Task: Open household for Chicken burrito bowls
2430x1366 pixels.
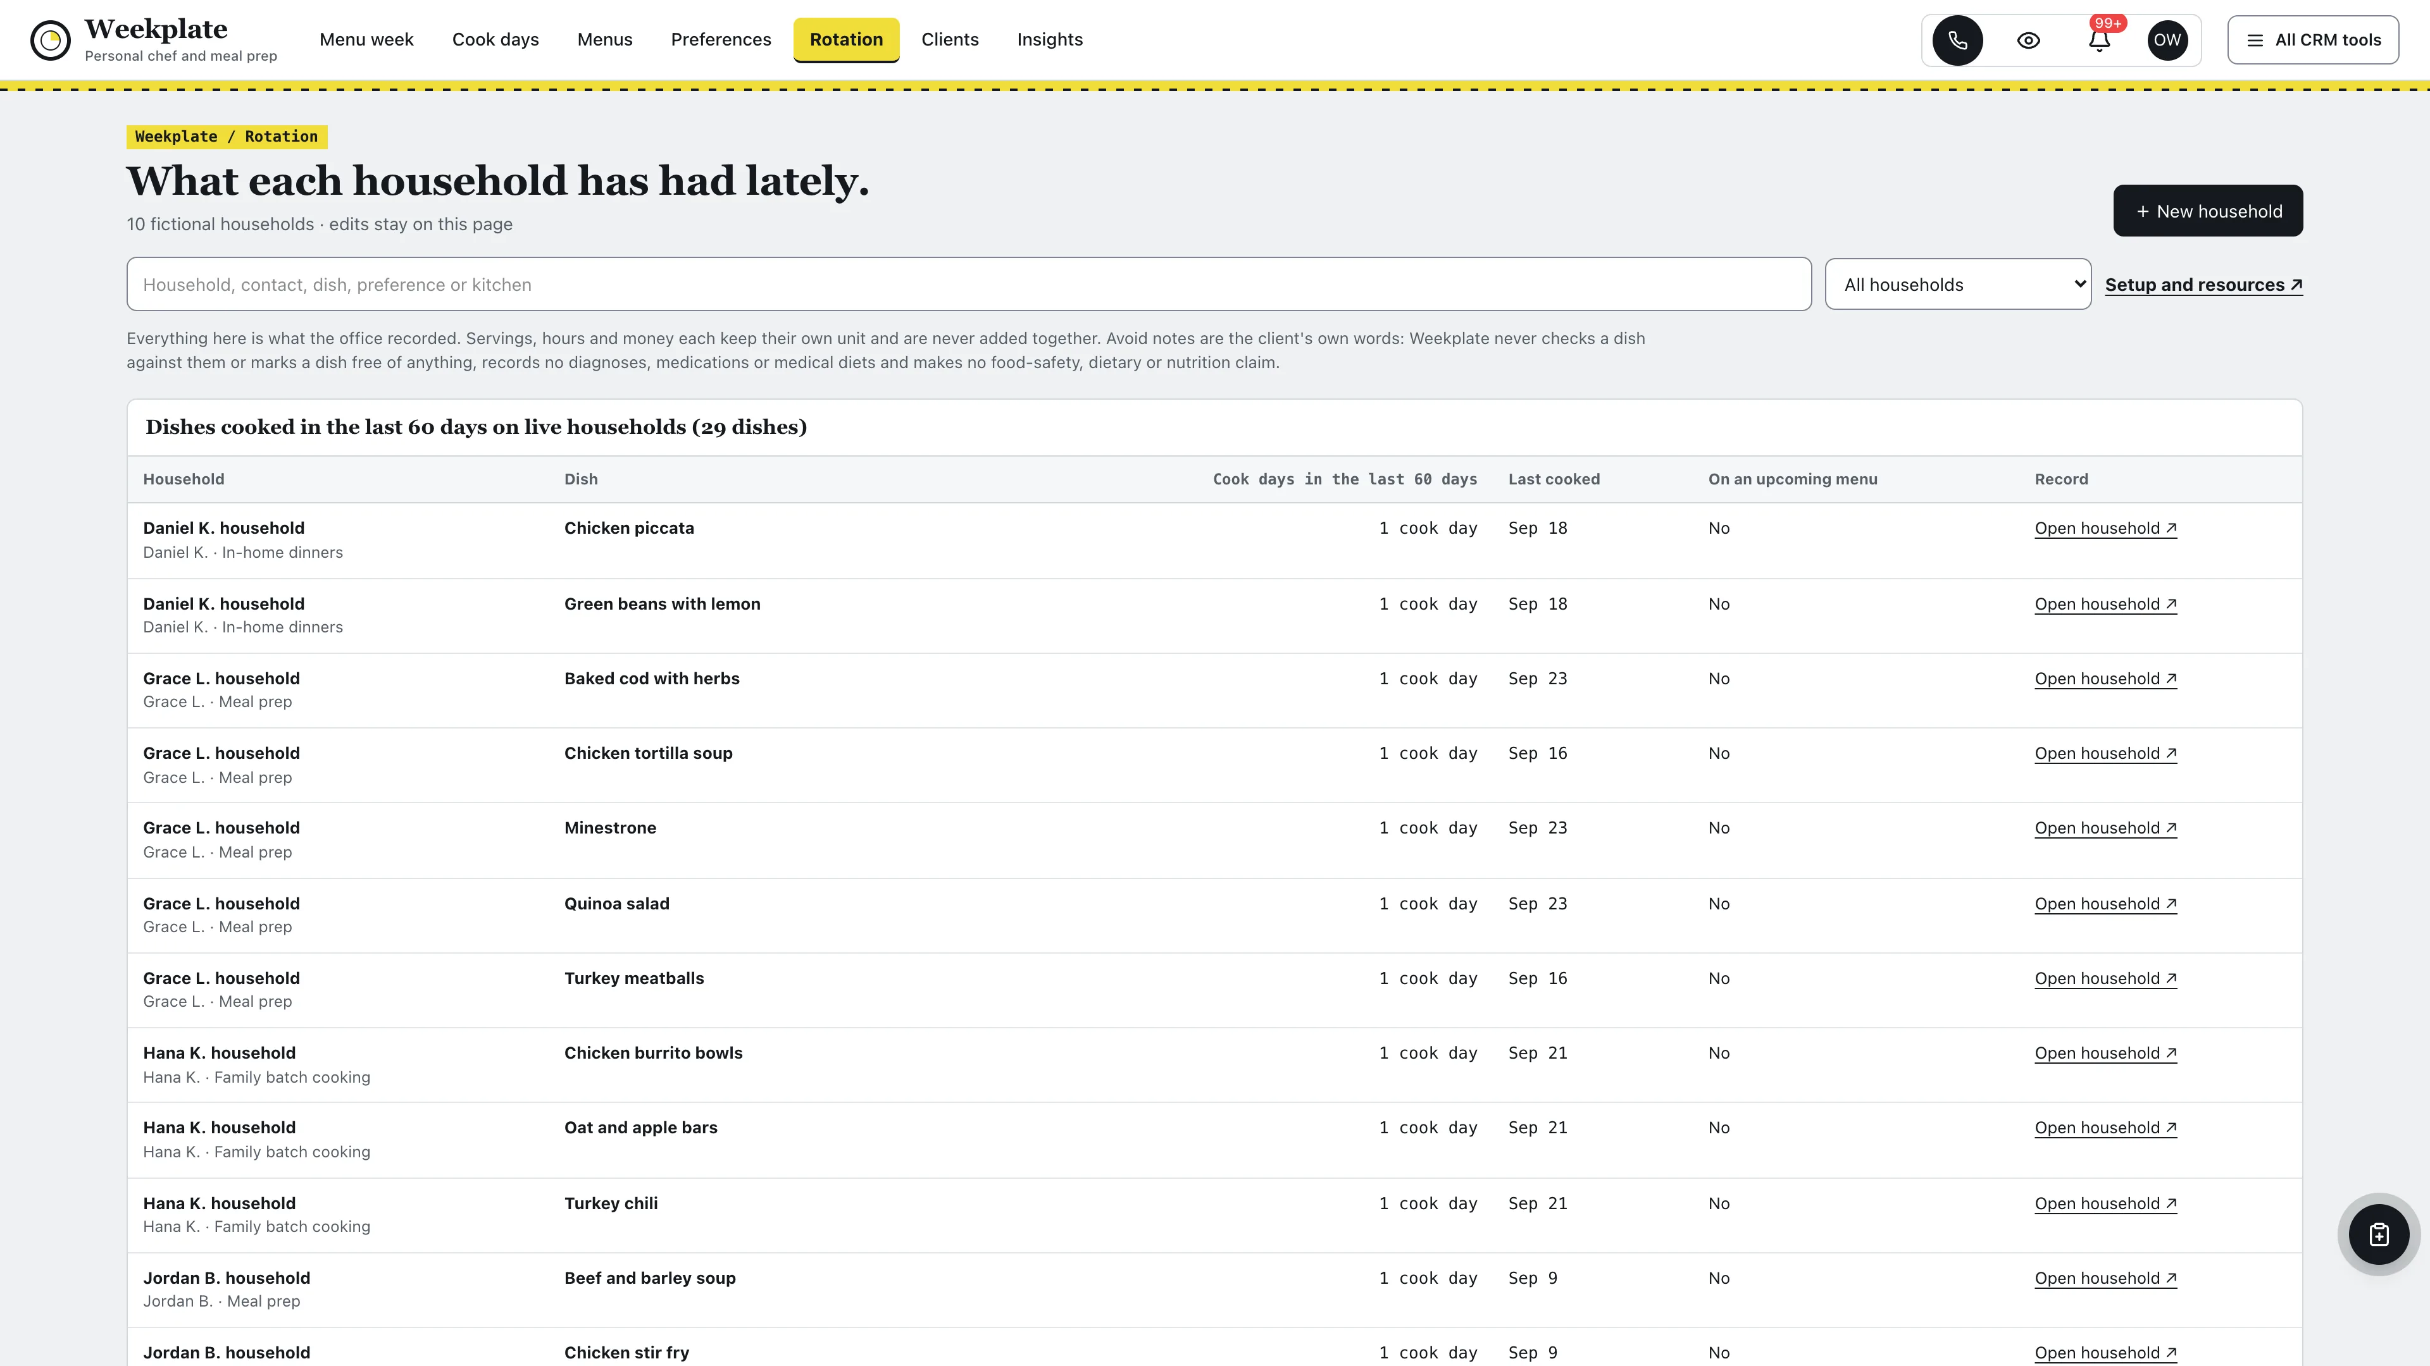Action: (2105, 1053)
